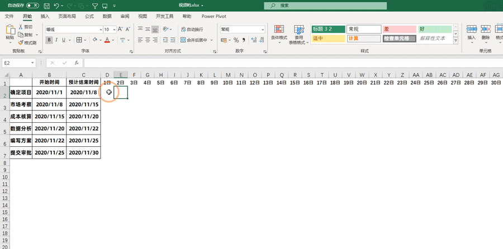Image resolution: width=503 pixels, height=249 pixels.
Task: Switch to the 页面布局 (Page Layout) tab
Action: point(67,16)
